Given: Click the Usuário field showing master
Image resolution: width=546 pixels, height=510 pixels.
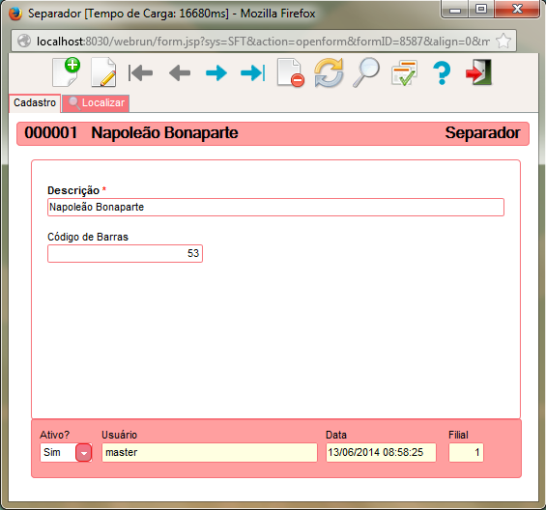Looking at the screenshot, I should [210, 453].
